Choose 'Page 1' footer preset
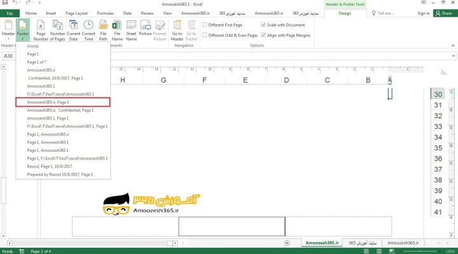Image resolution: width=458 pixels, height=254 pixels. coord(63,54)
